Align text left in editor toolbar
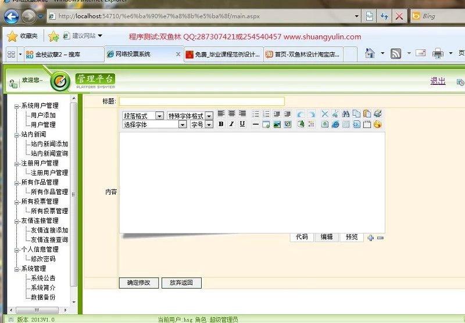The height and width of the screenshot is (323, 465). pyautogui.click(x=221, y=114)
